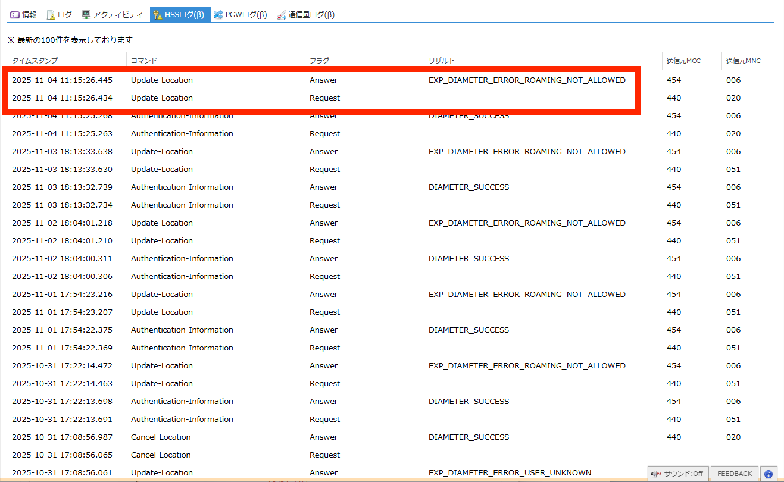Click the 情報 tab icon

click(x=15, y=15)
